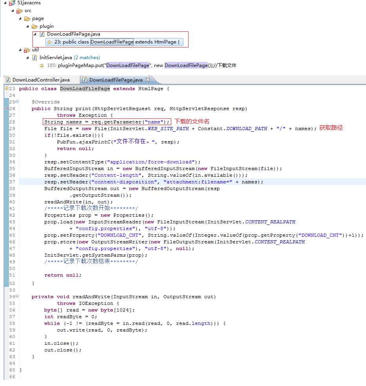
Task: Open the line 23 search match result
Action: pos(114,42)
